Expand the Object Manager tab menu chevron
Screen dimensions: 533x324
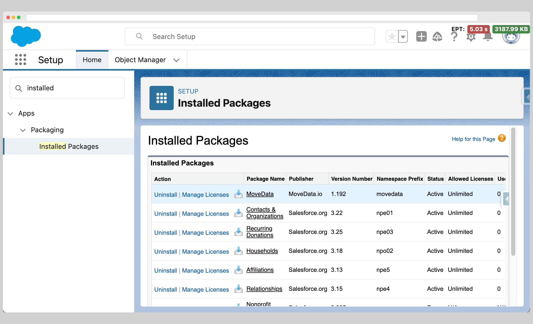coord(176,60)
